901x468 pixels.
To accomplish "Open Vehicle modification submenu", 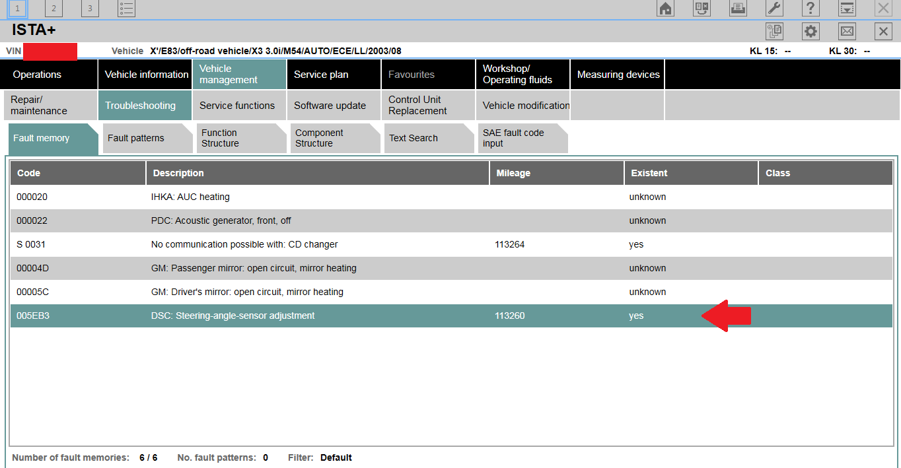I will pyautogui.click(x=523, y=106).
